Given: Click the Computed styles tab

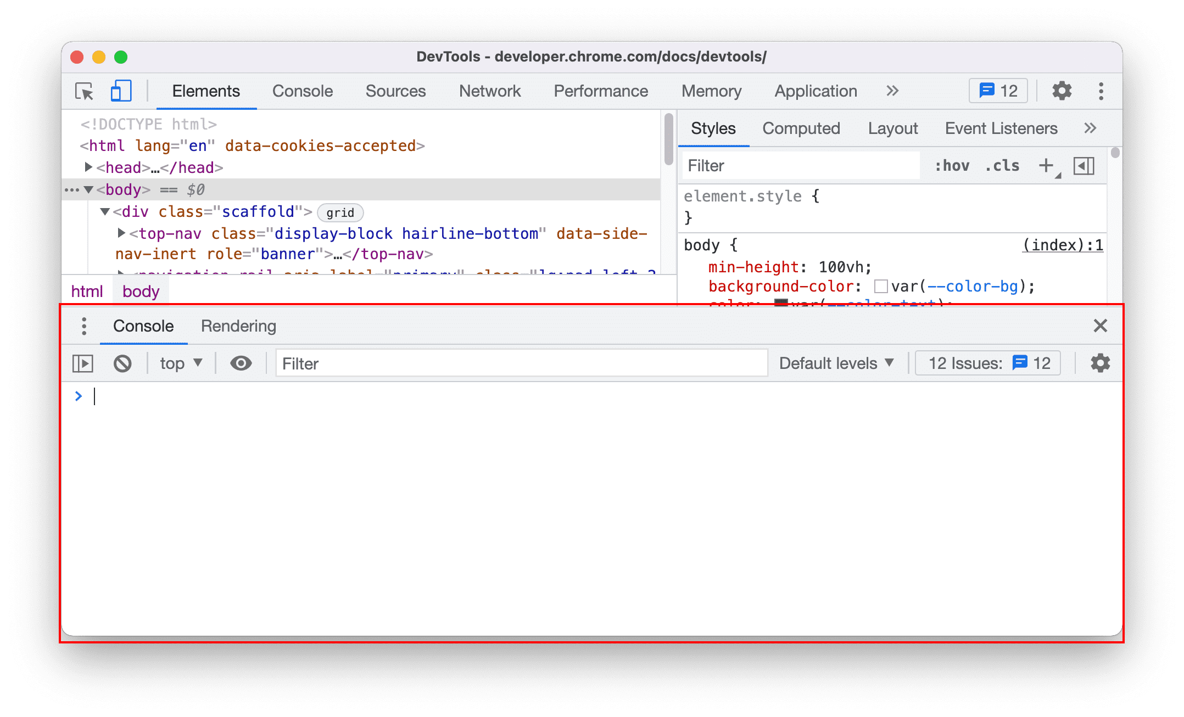Looking at the screenshot, I should coord(801,128).
